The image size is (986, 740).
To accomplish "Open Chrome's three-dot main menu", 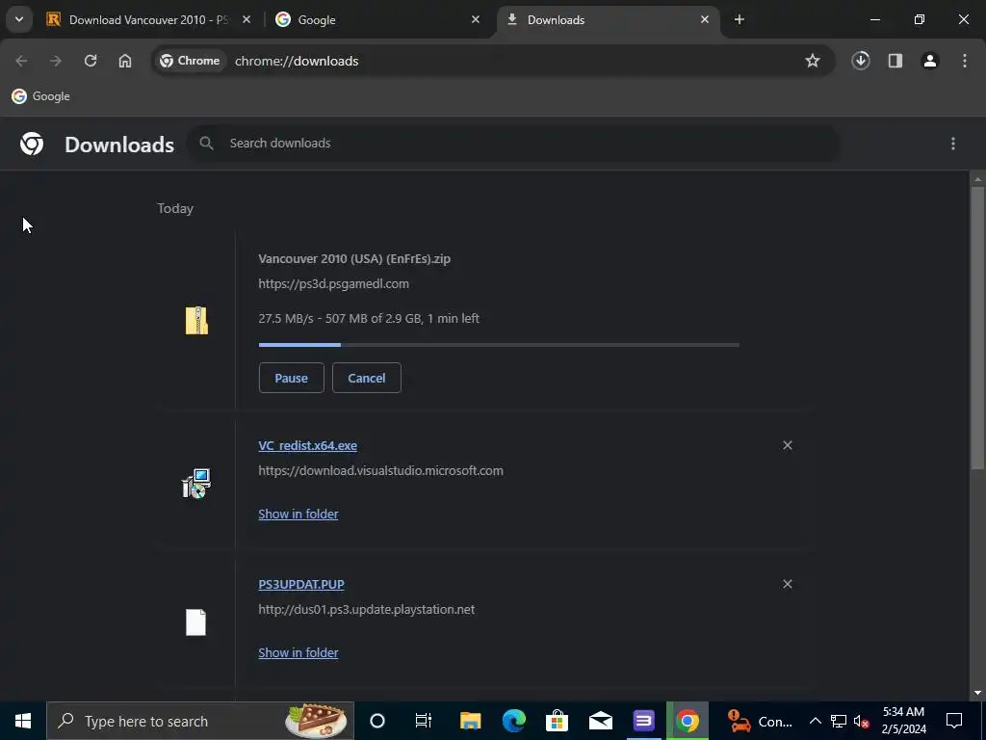I will point(965,61).
